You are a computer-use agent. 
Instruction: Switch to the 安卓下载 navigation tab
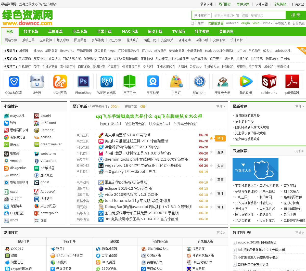(x=80, y=32)
